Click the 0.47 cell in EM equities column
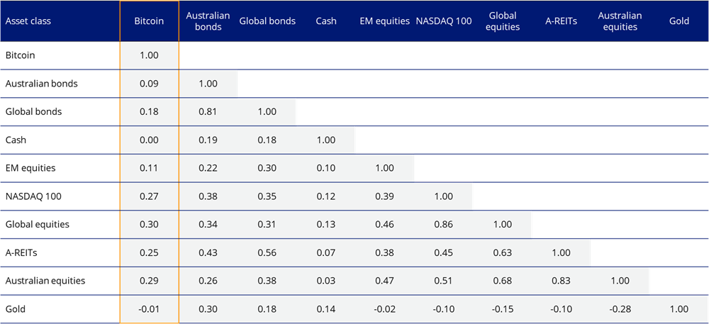 pyautogui.click(x=384, y=280)
